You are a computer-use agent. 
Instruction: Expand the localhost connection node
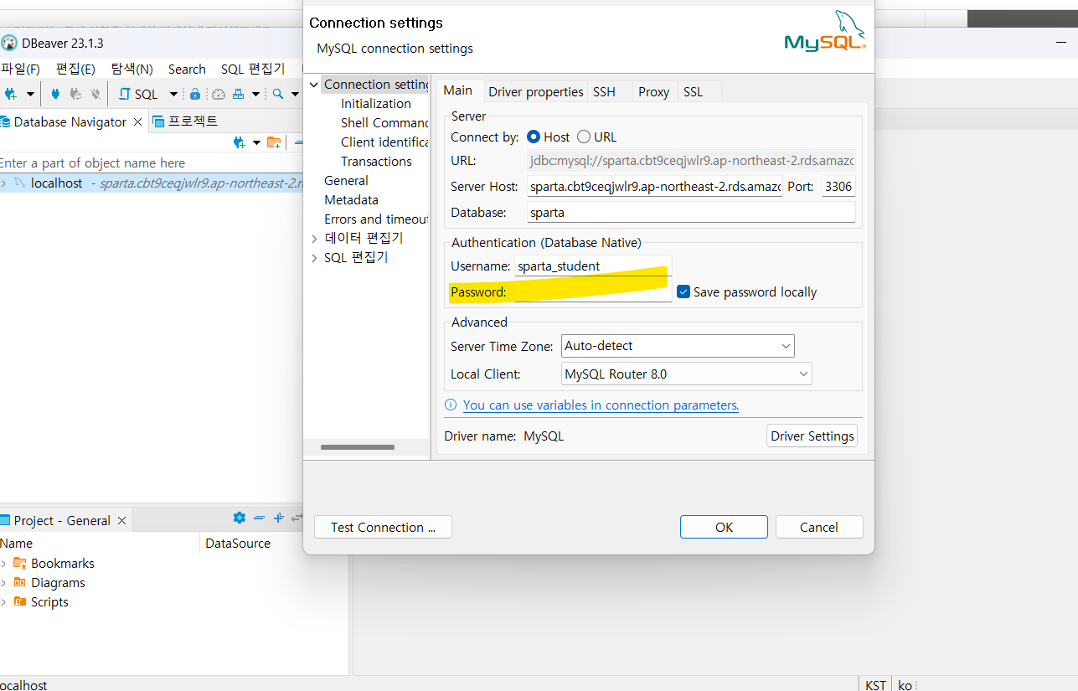3,183
